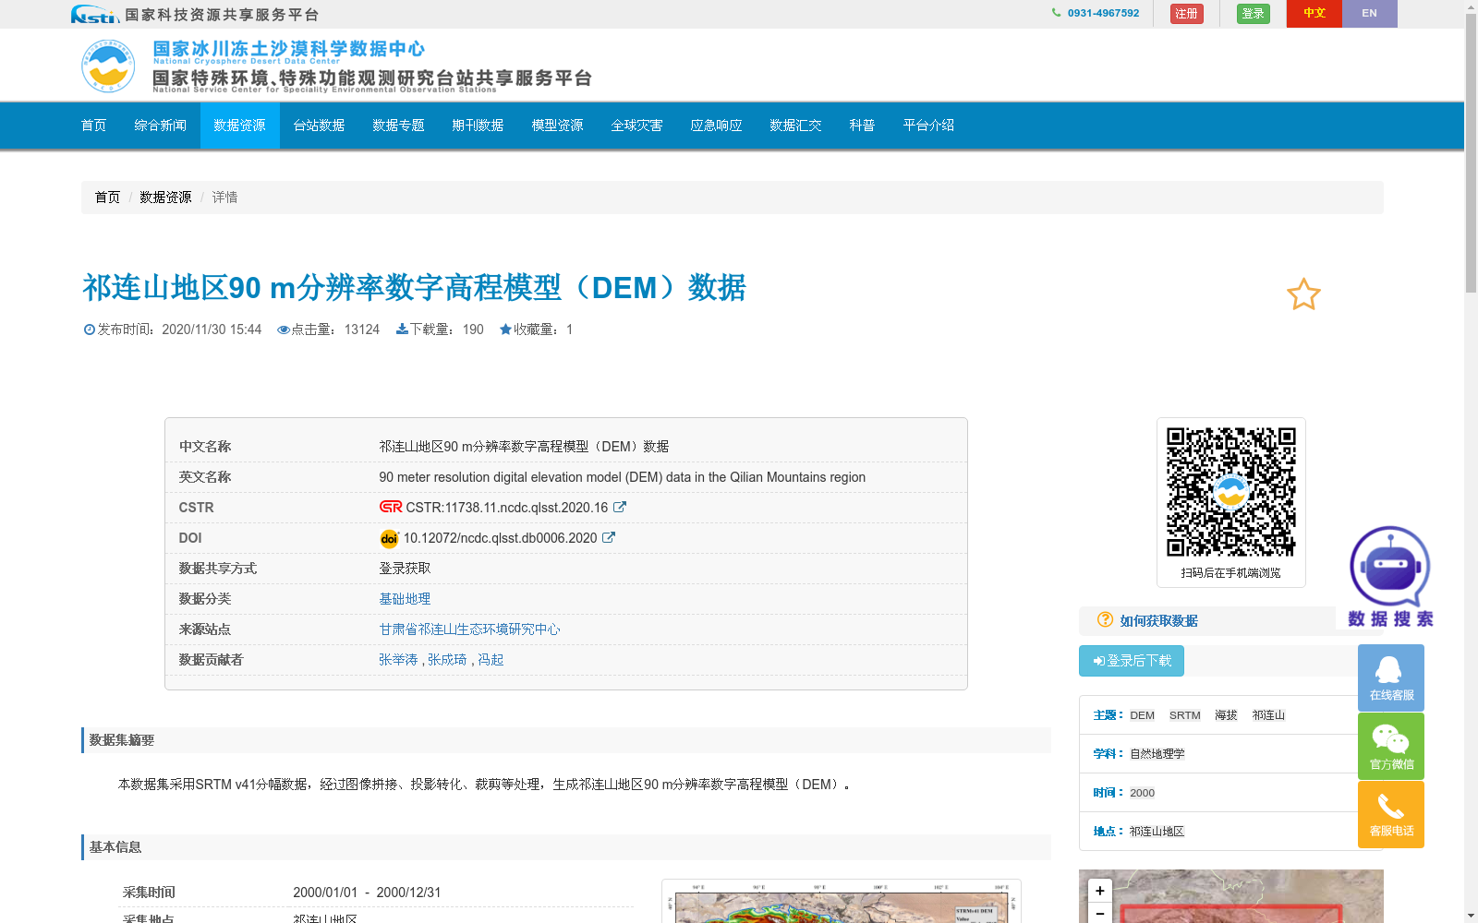
Task: Click the 如何获取数据 help link
Action: pos(1158,621)
